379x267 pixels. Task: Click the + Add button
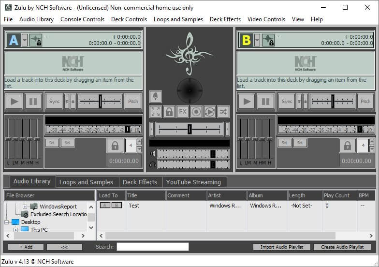coord(26,247)
